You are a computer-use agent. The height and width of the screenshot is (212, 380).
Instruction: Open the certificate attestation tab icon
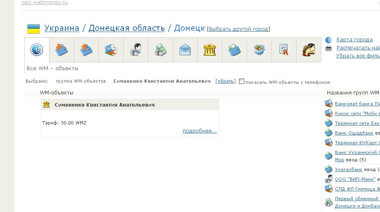tap(284, 50)
